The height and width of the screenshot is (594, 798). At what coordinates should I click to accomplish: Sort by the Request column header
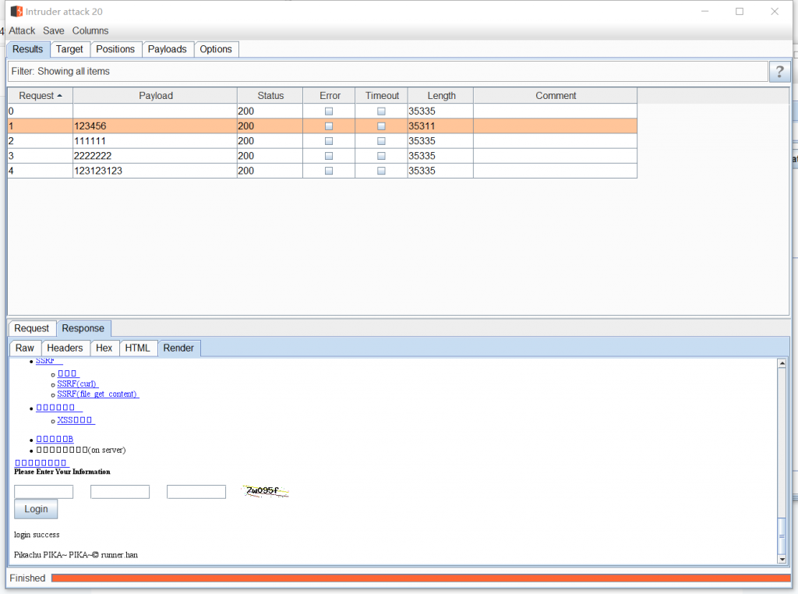pyautogui.click(x=41, y=96)
